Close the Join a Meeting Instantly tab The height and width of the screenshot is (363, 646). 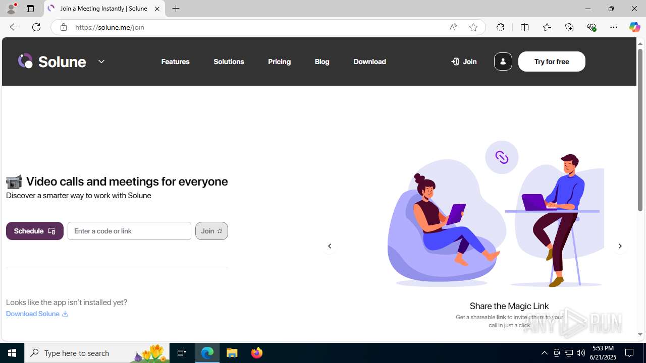click(157, 9)
